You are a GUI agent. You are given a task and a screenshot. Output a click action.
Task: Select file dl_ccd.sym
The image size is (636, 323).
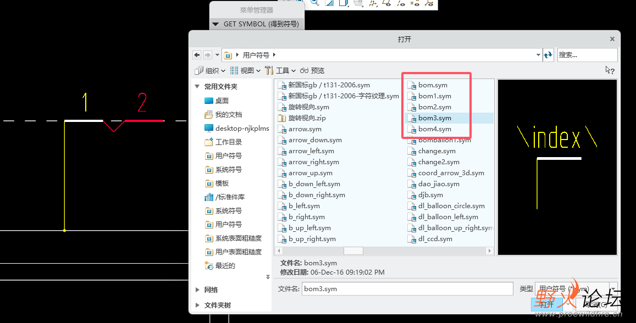tap(430, 239)
